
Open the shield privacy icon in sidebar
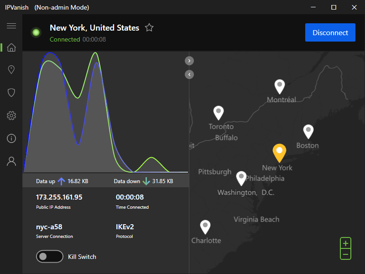[11, 93]
